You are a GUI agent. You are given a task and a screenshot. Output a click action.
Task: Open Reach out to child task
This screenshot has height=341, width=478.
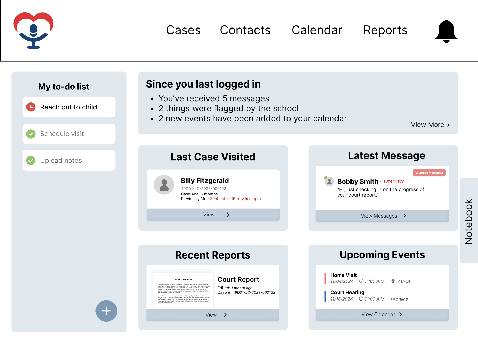click(x=69, y=107)
